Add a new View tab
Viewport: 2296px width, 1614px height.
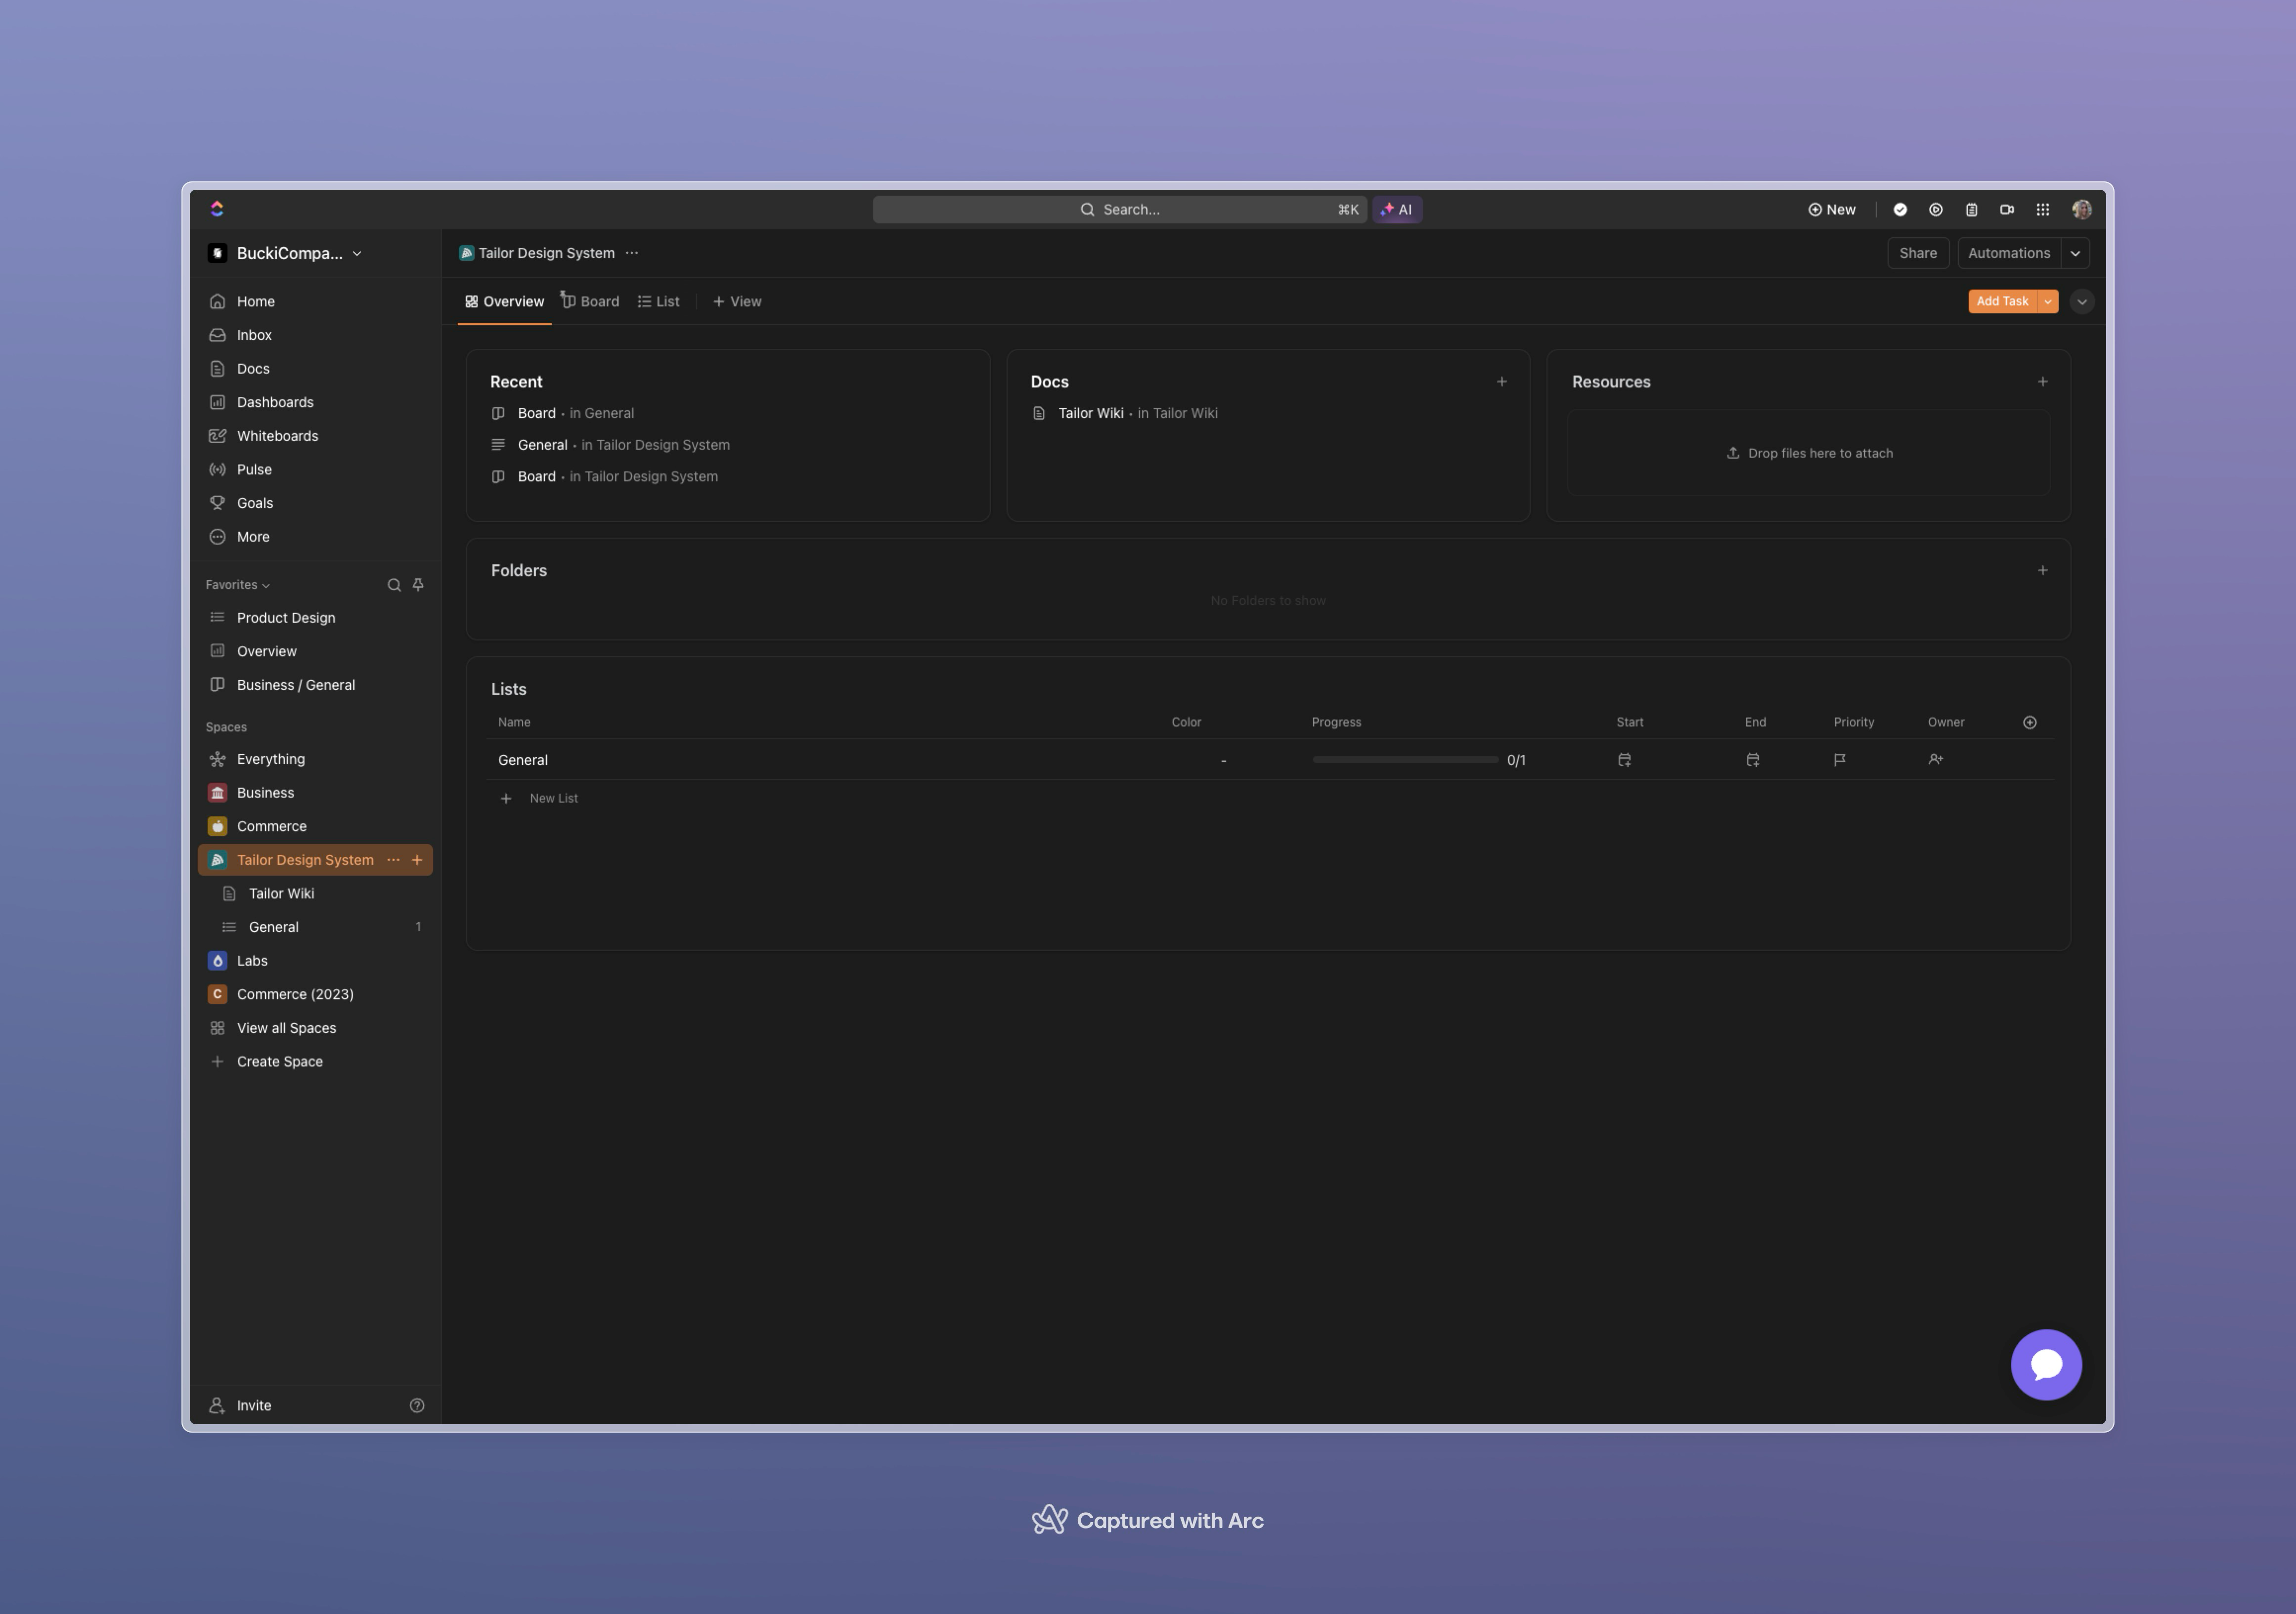pos(737,301)
